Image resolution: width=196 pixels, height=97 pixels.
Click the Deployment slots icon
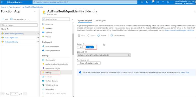(43, 46)
